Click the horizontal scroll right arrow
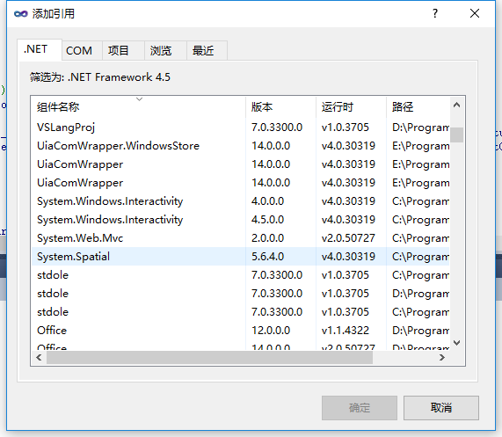The height and width of the screenshot is (437, 502). click(x=442, y=357)
